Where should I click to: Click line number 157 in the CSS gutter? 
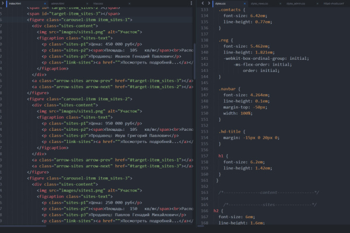pos(205,156)
